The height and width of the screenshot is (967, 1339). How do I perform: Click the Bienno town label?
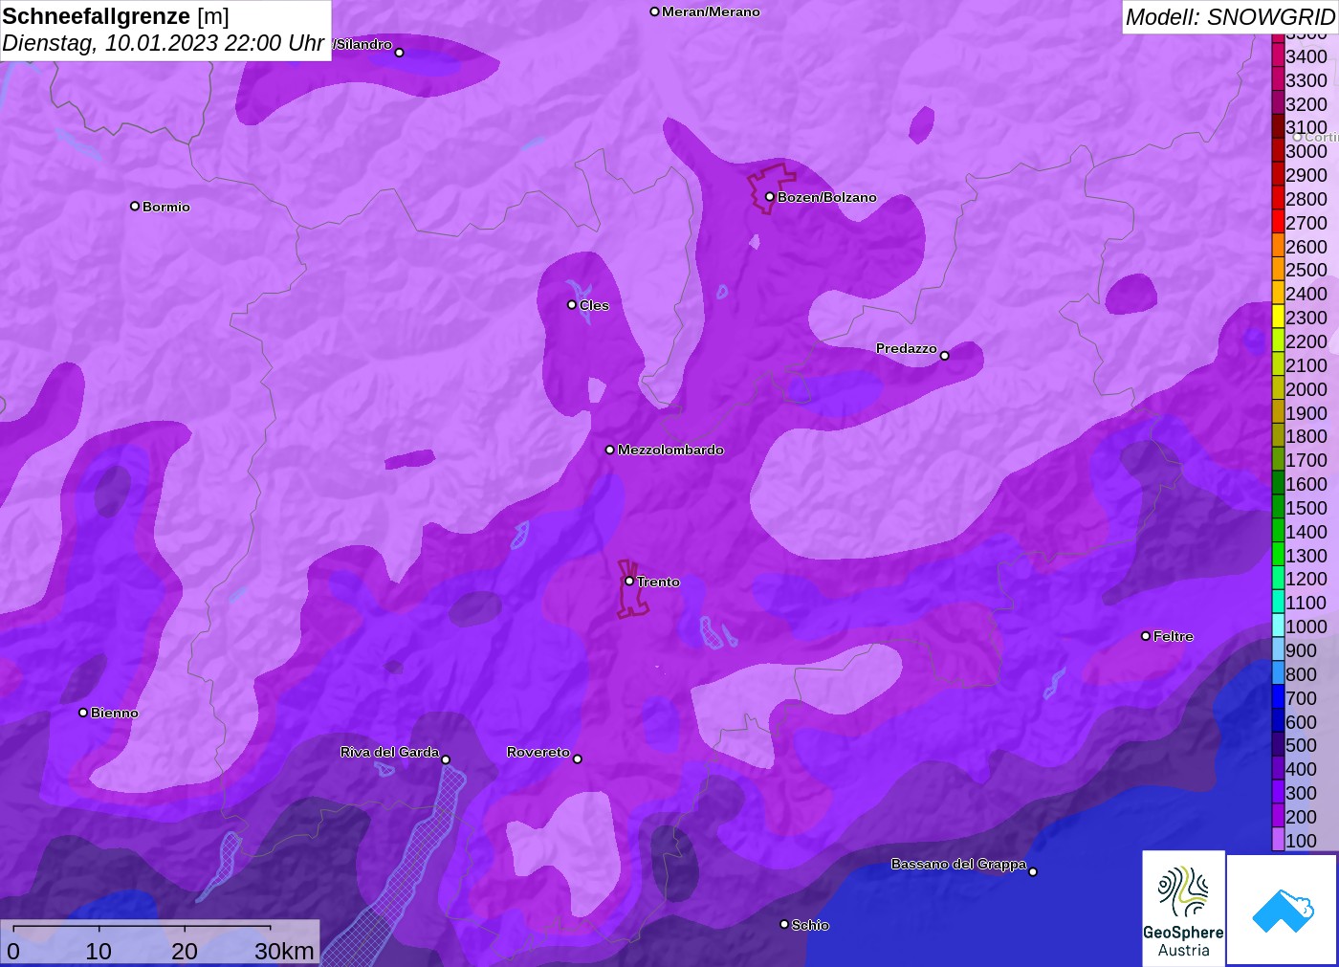(114, 713)
